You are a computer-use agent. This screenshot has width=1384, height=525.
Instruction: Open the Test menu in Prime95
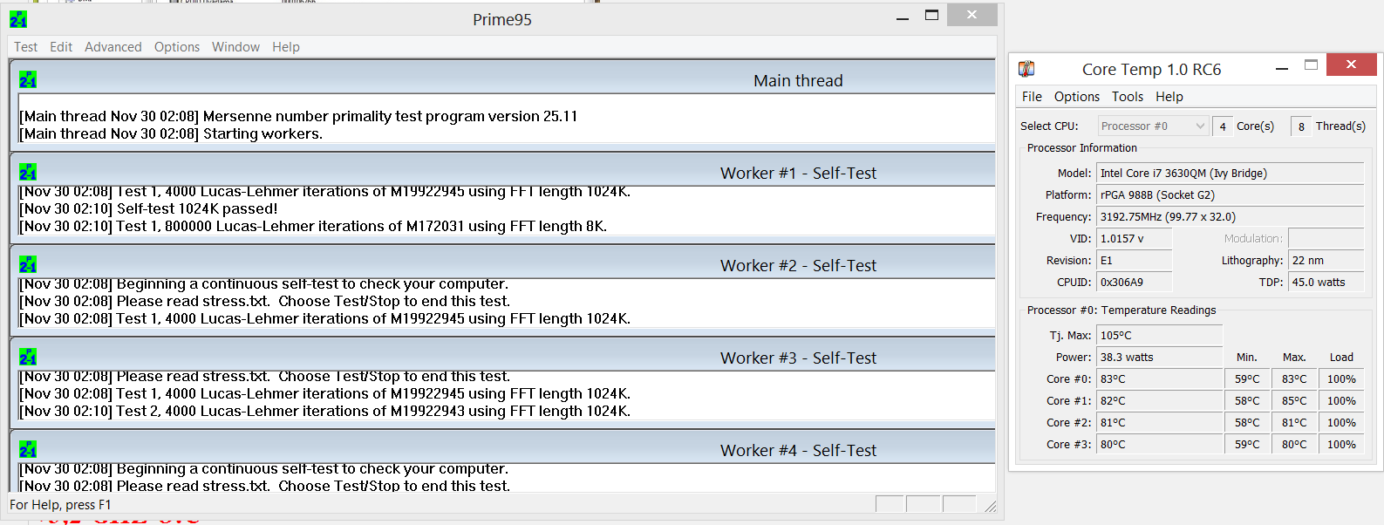click(x=25, y=47)
